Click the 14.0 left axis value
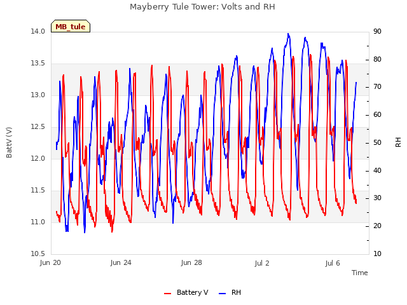The height and width of the screenshot is (305, 407). pos(38,31)
